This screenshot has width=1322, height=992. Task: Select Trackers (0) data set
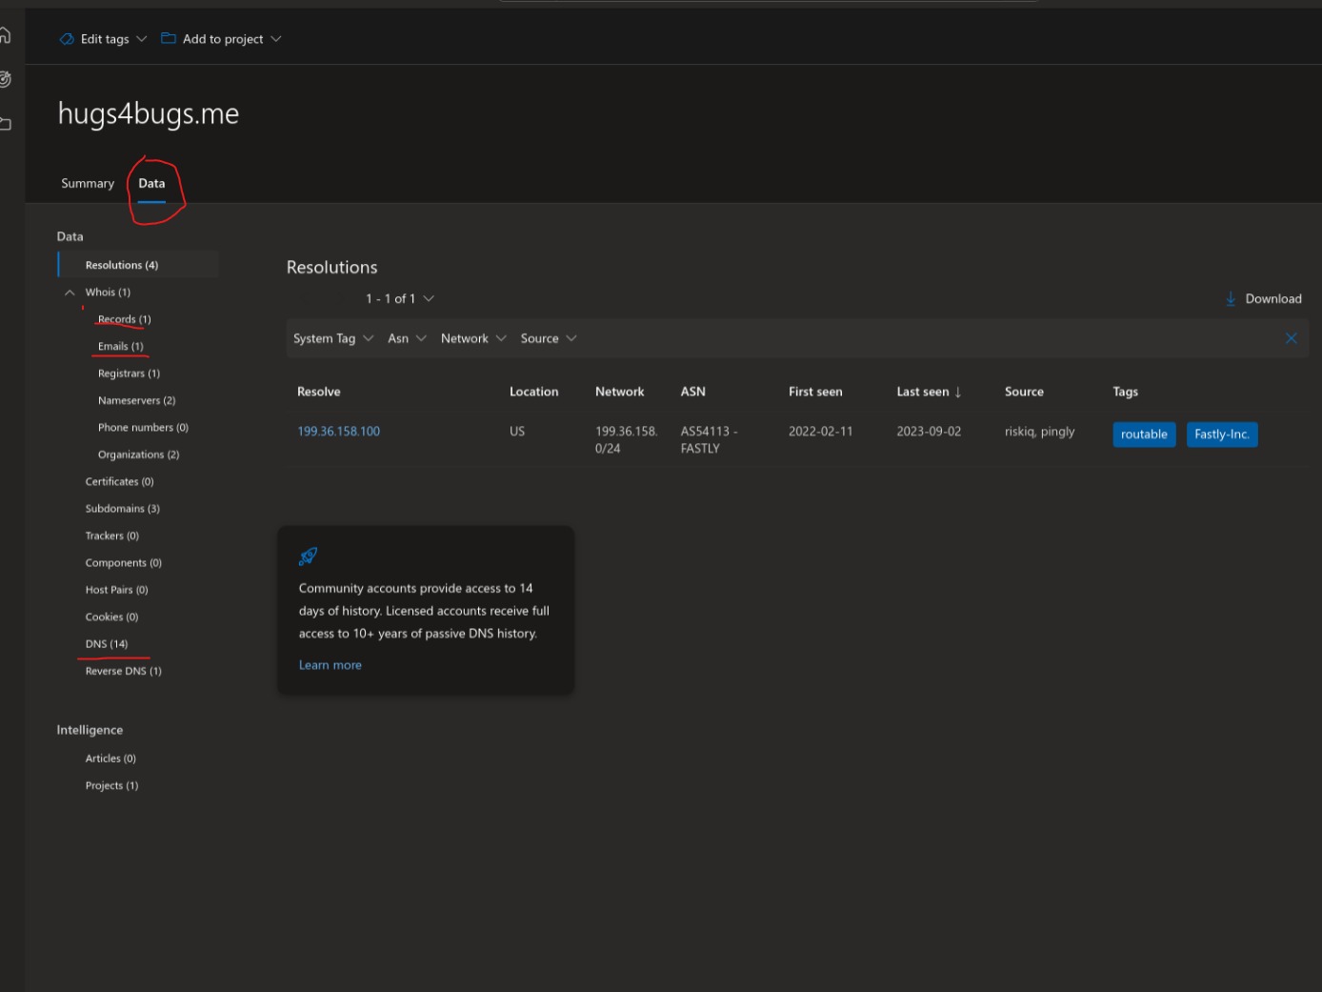(111, 536)
